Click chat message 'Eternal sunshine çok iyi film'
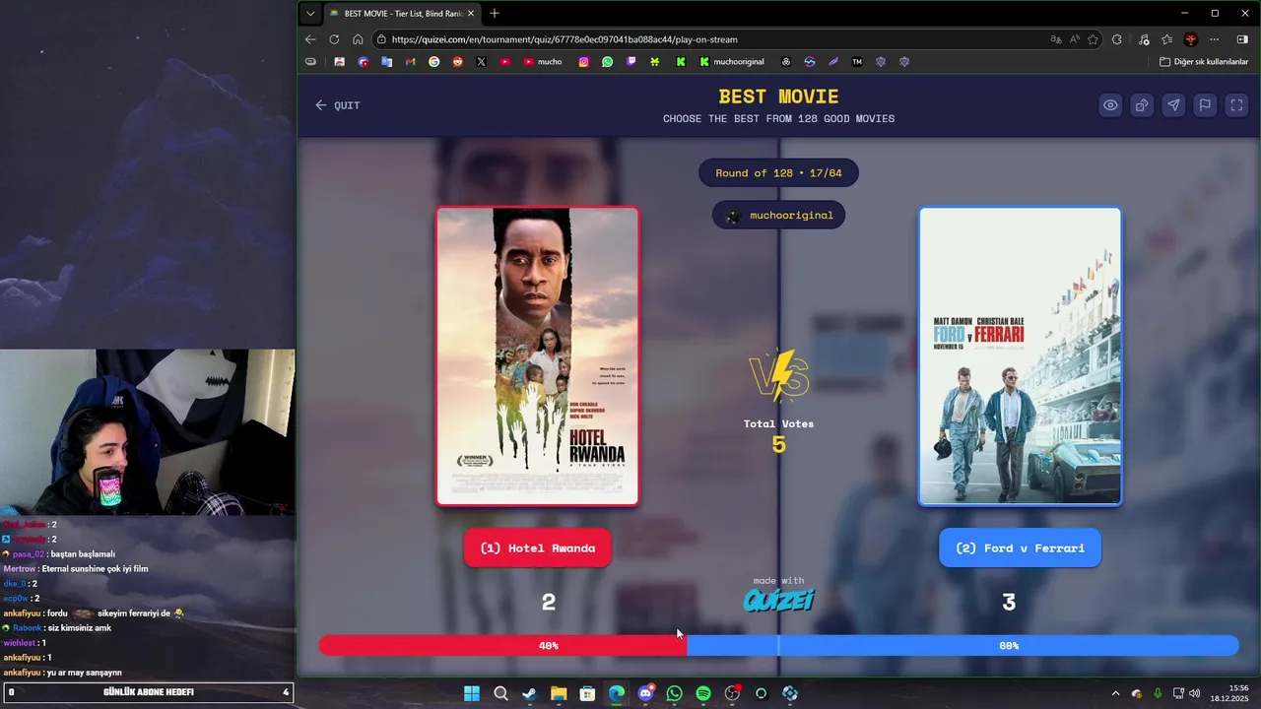This screenshot has width=1261, height=709. pyautogui.click(x=95, y=569)
